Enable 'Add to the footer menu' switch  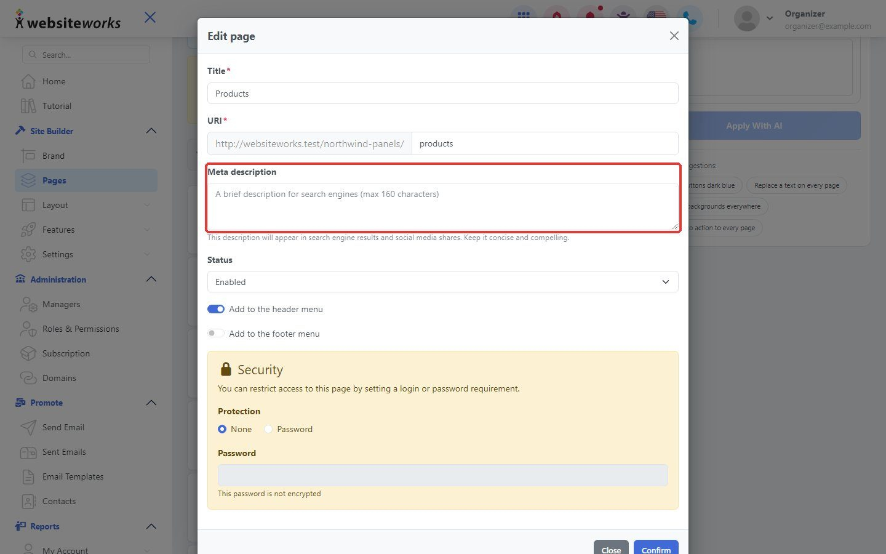[x=216, y=334]
